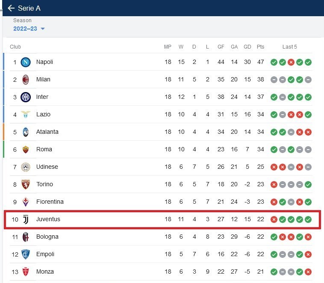Open the Torino team link
The image size is (324, 283).
point(44,184)
